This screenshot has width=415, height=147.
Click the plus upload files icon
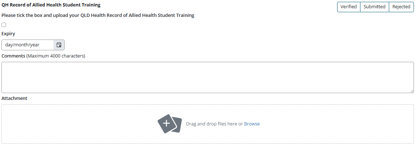click(170, 124)
